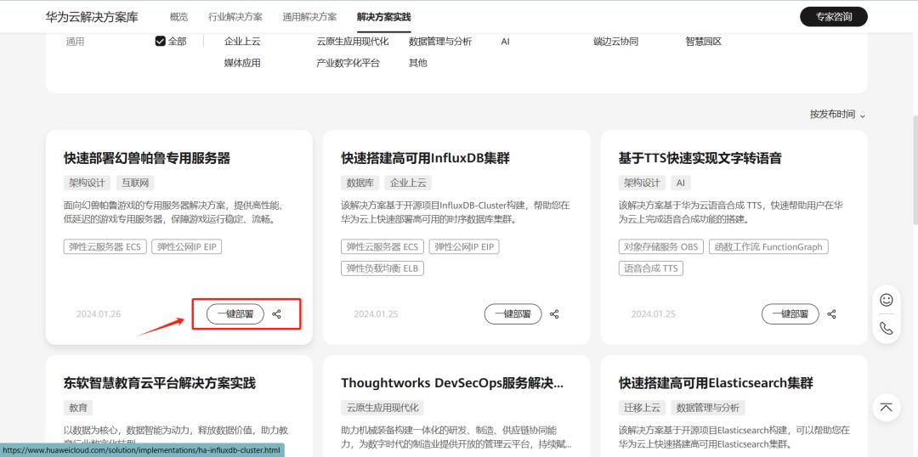Filter by 端边云协同 category
Image resolution: width=918 pixels, height=457 pixels.
click(x=616, y=42)
